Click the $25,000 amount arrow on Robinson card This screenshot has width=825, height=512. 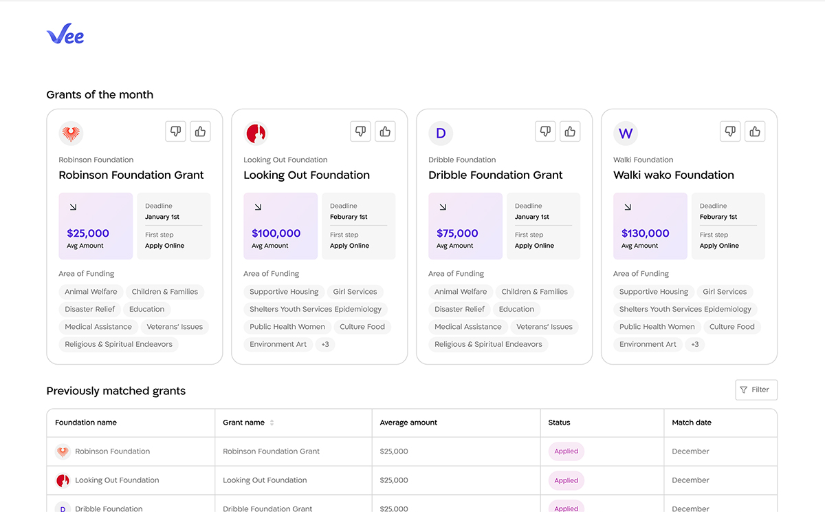click(x=73, y=206)
